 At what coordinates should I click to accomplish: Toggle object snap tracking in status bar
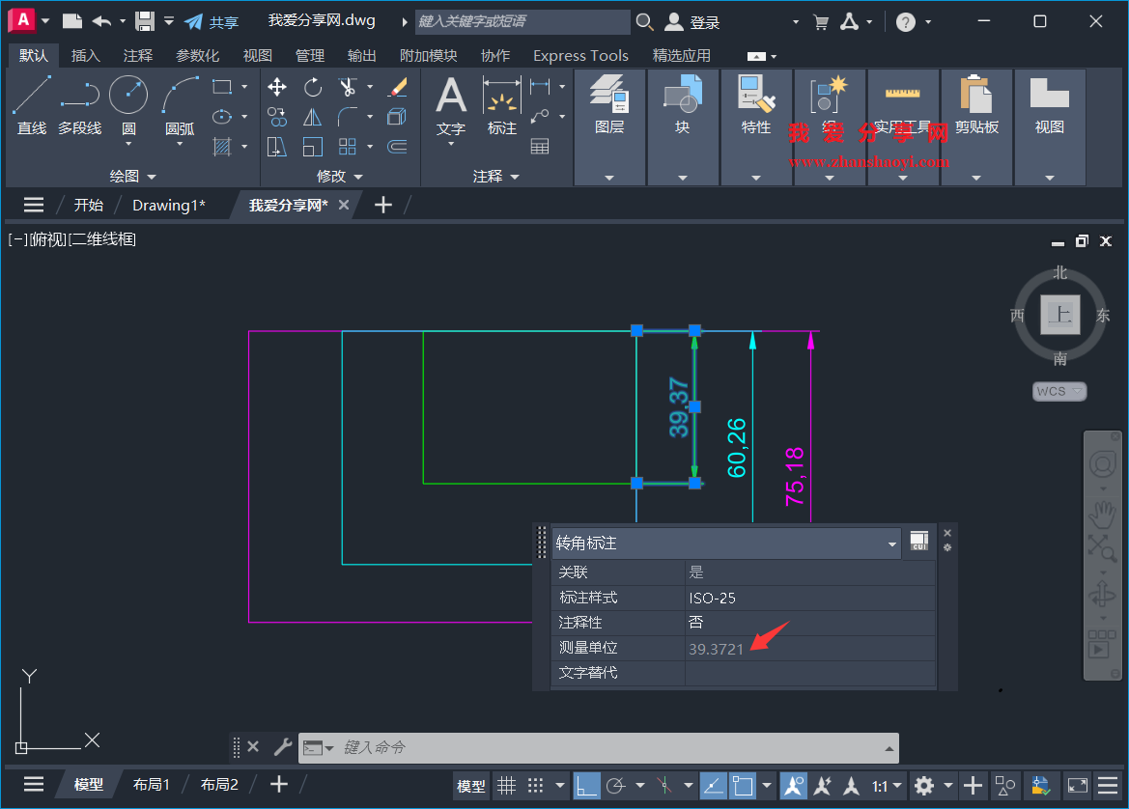coord(713,786)
